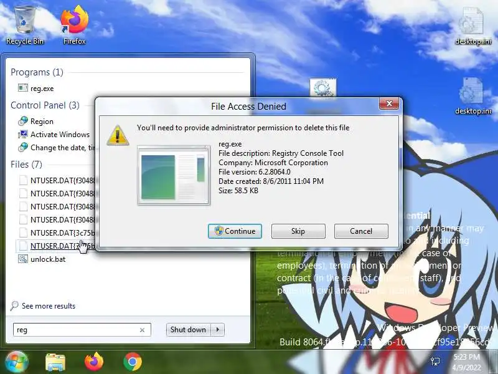This screenshot has width=498, height=374.
Task: Open Change the date result
Action: [x=63, y=148]
